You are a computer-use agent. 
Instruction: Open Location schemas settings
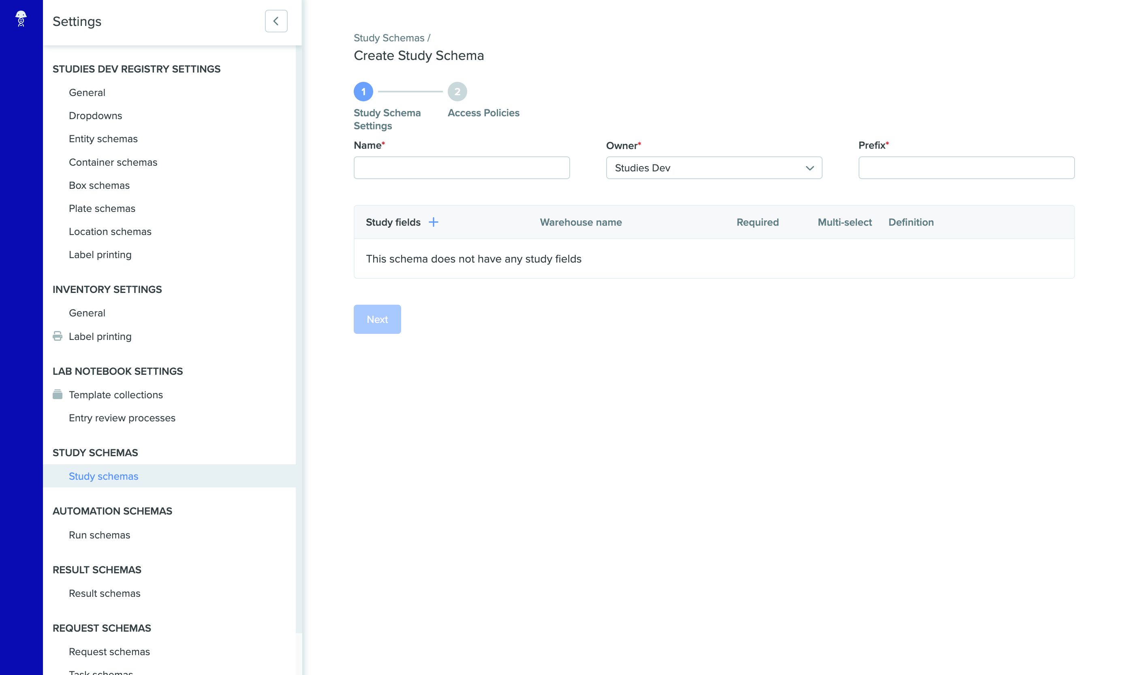click(110, 231)
